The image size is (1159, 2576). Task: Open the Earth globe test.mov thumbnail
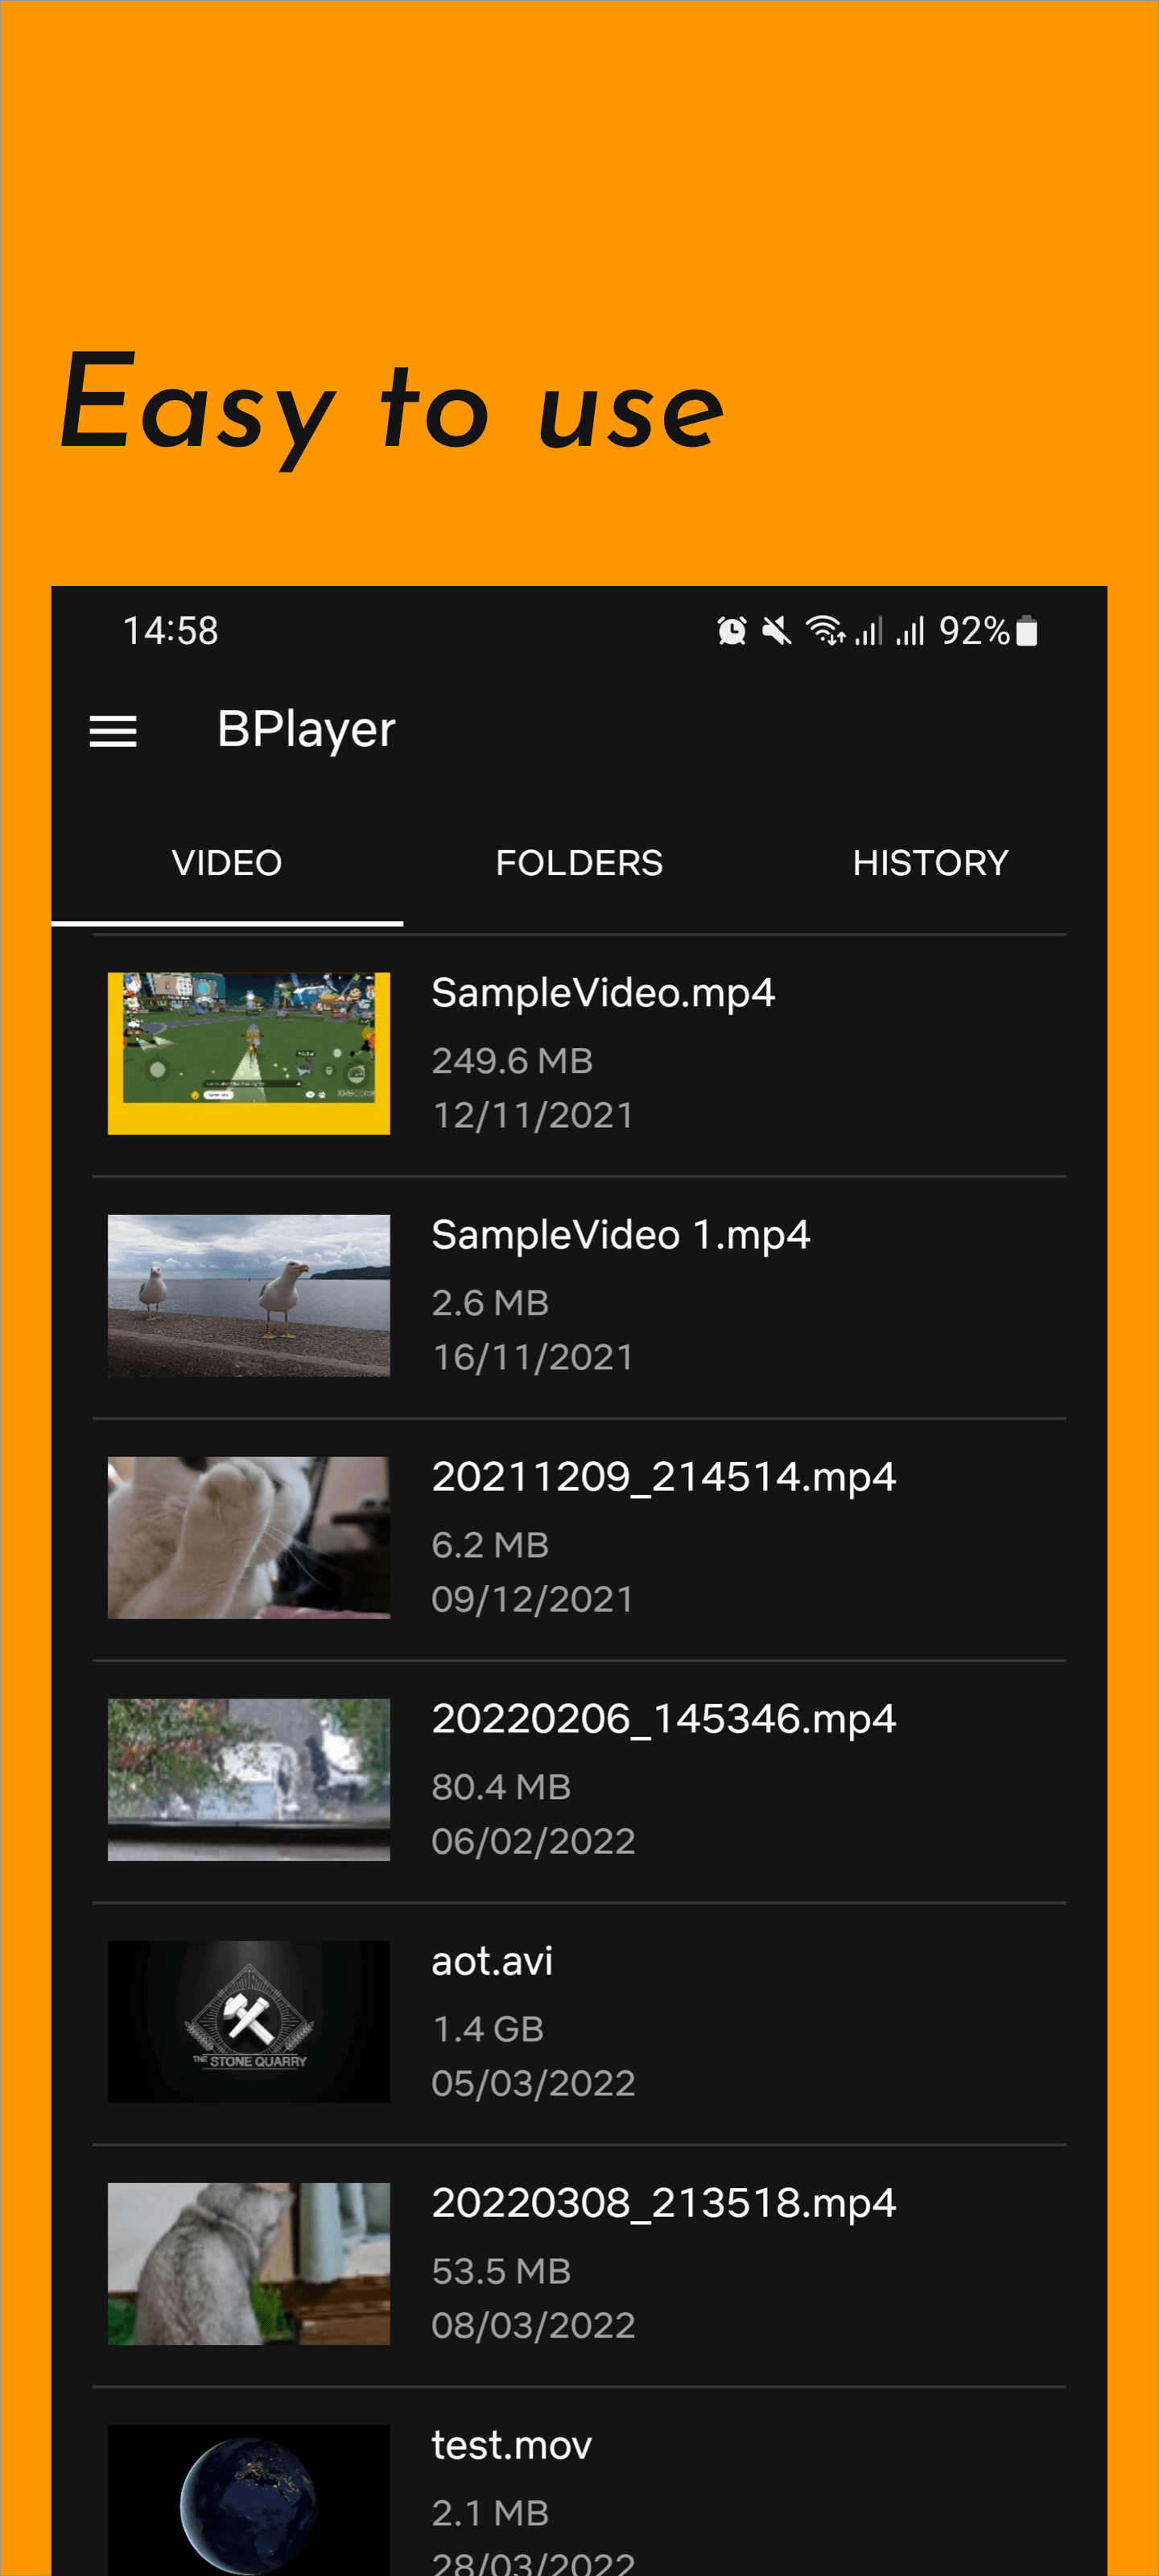pos(249,2500)
